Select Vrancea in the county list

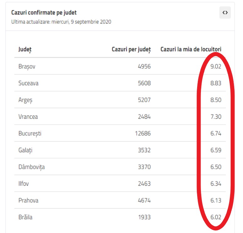point(29,117)
